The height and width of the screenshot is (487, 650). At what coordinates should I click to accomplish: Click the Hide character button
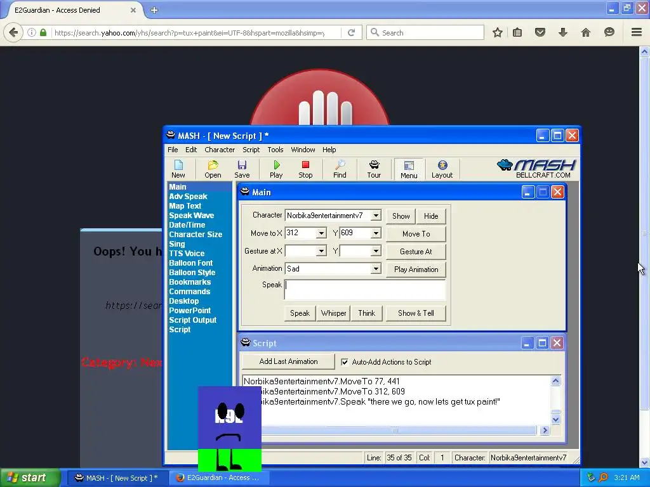click(x=431, y=216)
